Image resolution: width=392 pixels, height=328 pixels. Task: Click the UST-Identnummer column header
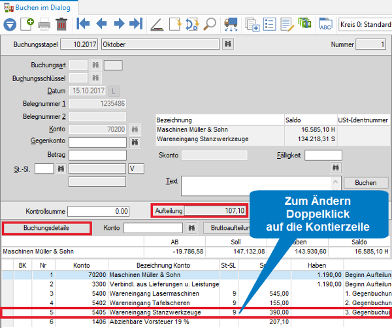(x=363, y=120)
